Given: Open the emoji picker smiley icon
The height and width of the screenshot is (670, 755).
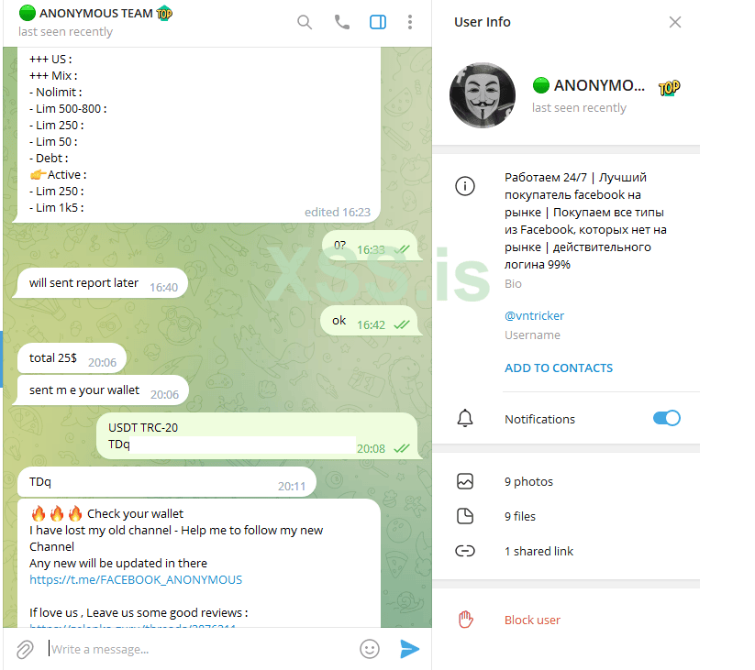Looking at the screenshot, I should click(370, 649).
